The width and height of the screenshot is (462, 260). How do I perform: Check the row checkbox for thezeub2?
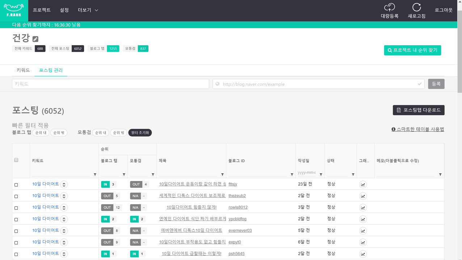[16, 196]
